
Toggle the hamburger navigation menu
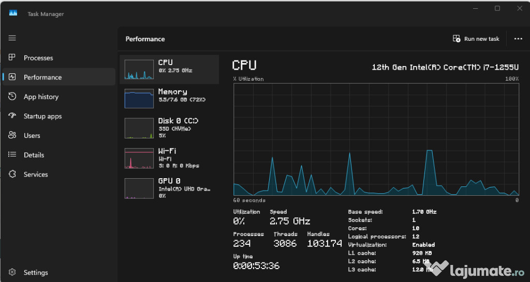point(12,38)
